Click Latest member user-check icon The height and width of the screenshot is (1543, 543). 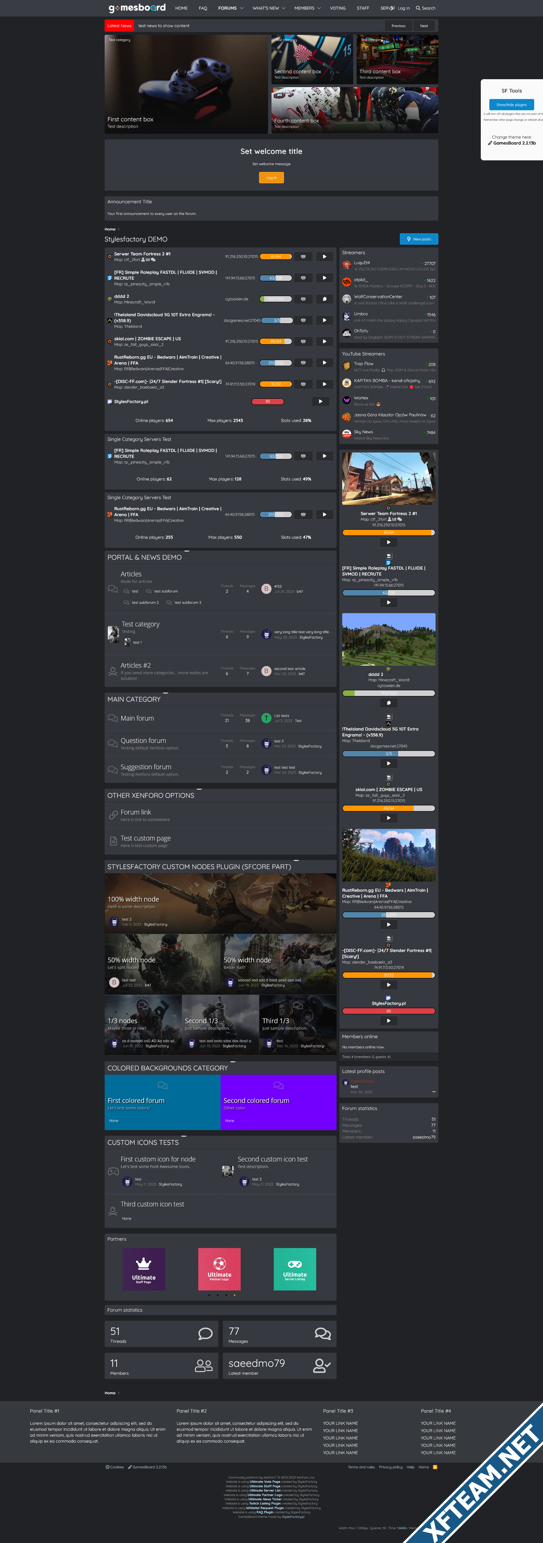pos(322,1365)
